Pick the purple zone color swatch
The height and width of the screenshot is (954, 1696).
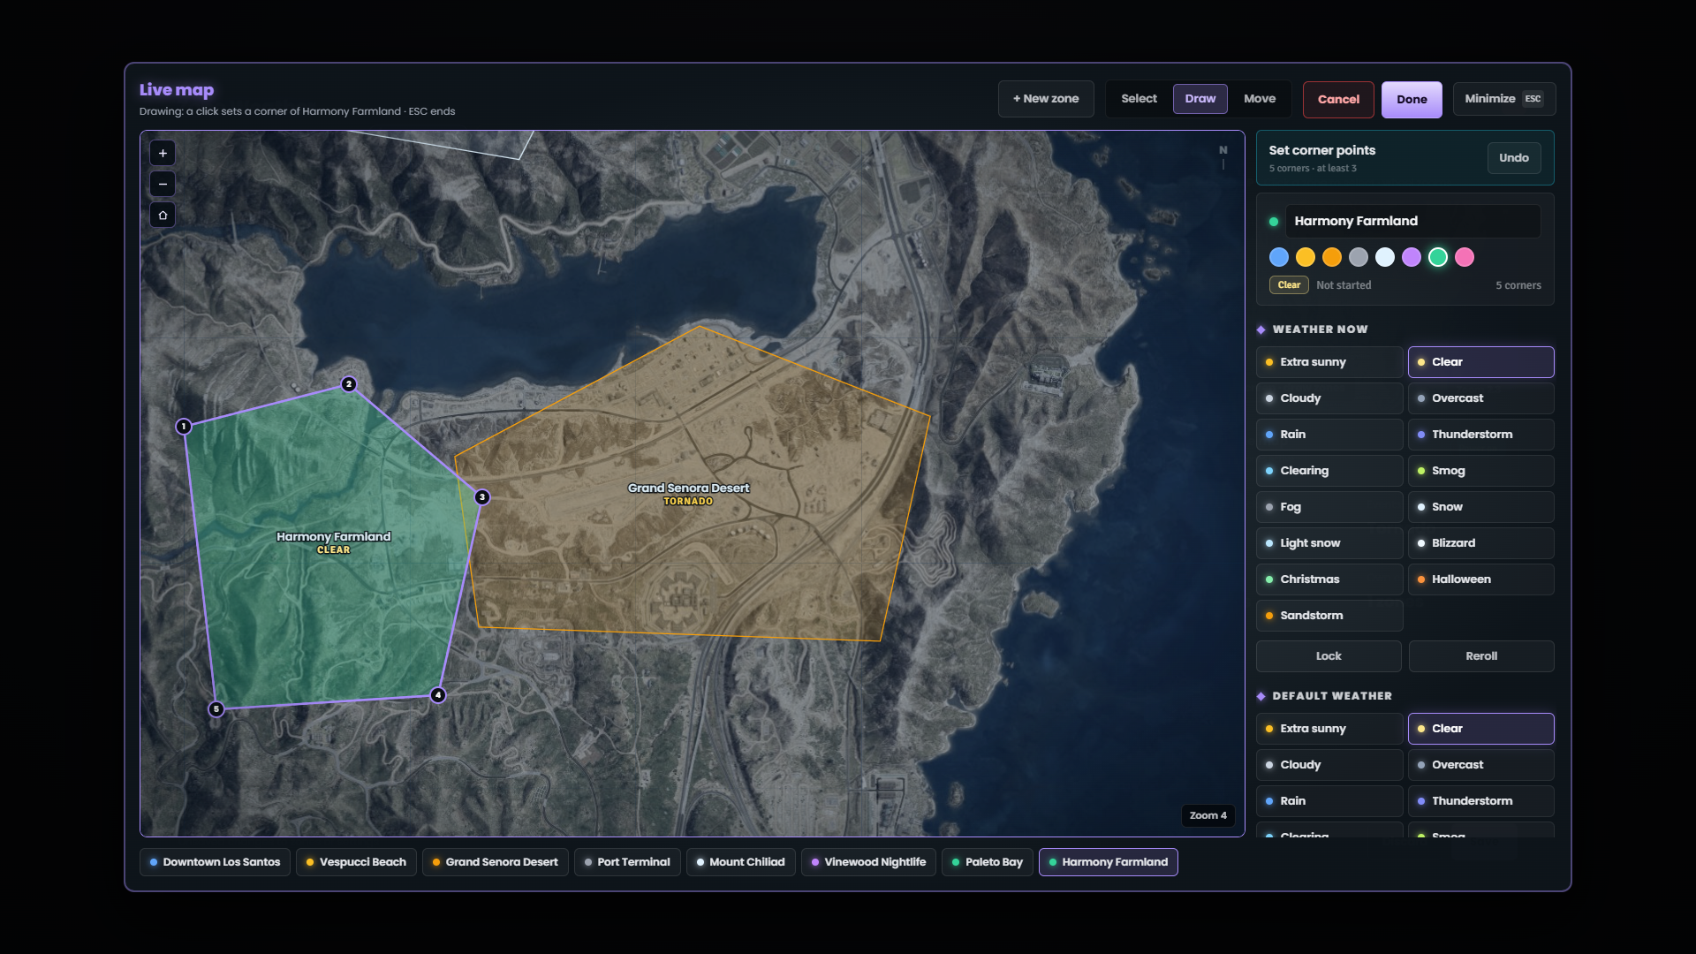pyautogui.click(x=1412, y=257)
